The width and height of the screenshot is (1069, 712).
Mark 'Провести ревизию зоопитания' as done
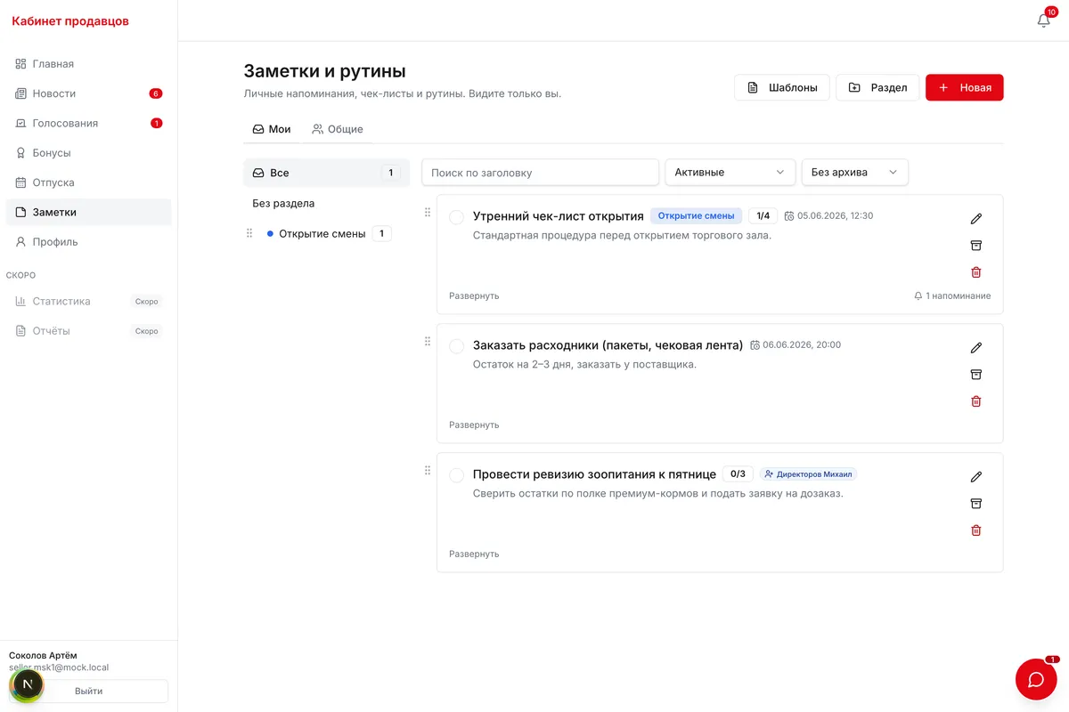tap(456, 475)
